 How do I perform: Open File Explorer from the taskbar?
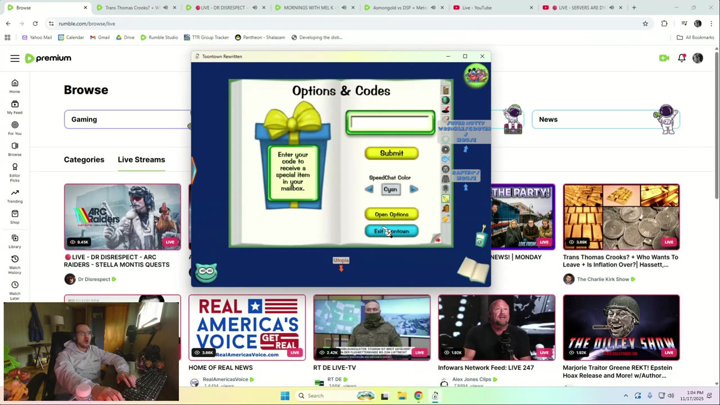[x=401, y=395]
